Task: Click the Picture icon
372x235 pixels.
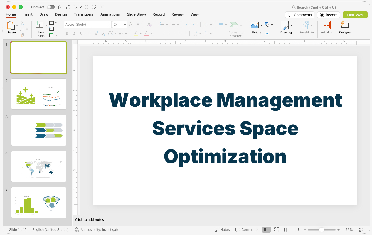Action: point(255,25)
